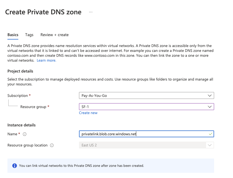
Task: Click the green validation checkmark in Name field
Action: 210,134
